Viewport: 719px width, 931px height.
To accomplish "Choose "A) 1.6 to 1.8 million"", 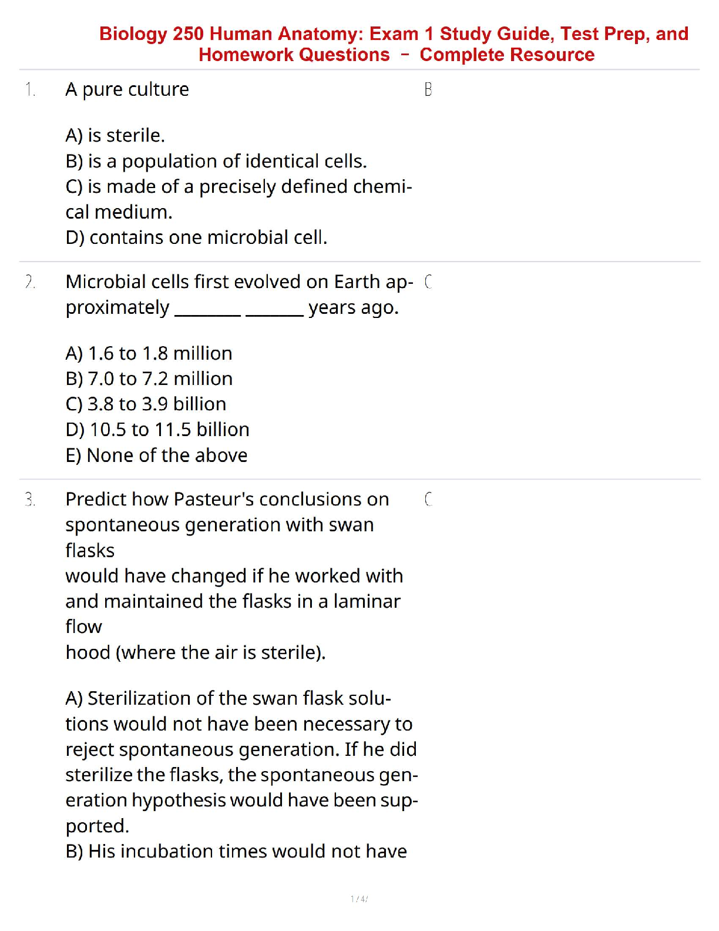I will [149, 353].
